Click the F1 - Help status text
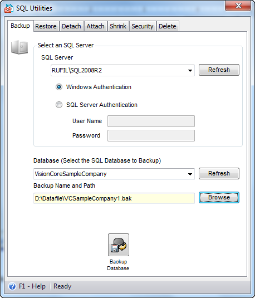This screenshot has width=255, height=298. pos(32,286)
